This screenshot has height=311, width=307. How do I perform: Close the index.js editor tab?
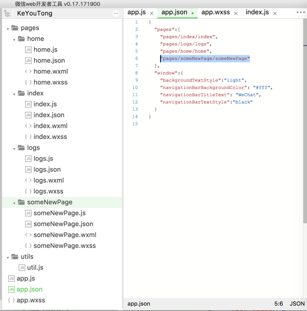(275, 13)
